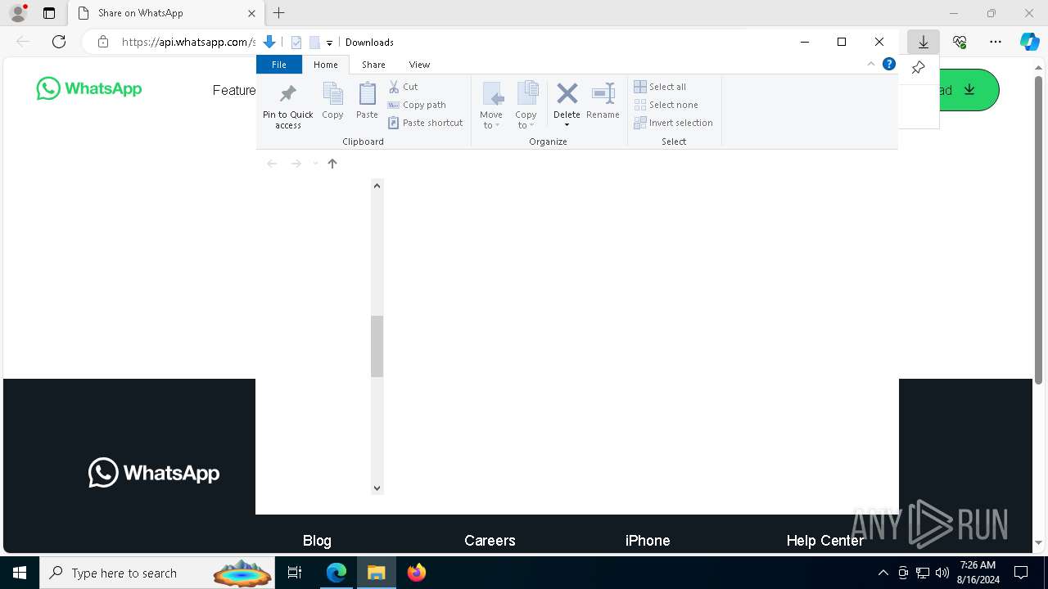This screenshot has width=1048, height=589.
Task: Click the Edge address bar URL
Action: click(x=187, y=42)
